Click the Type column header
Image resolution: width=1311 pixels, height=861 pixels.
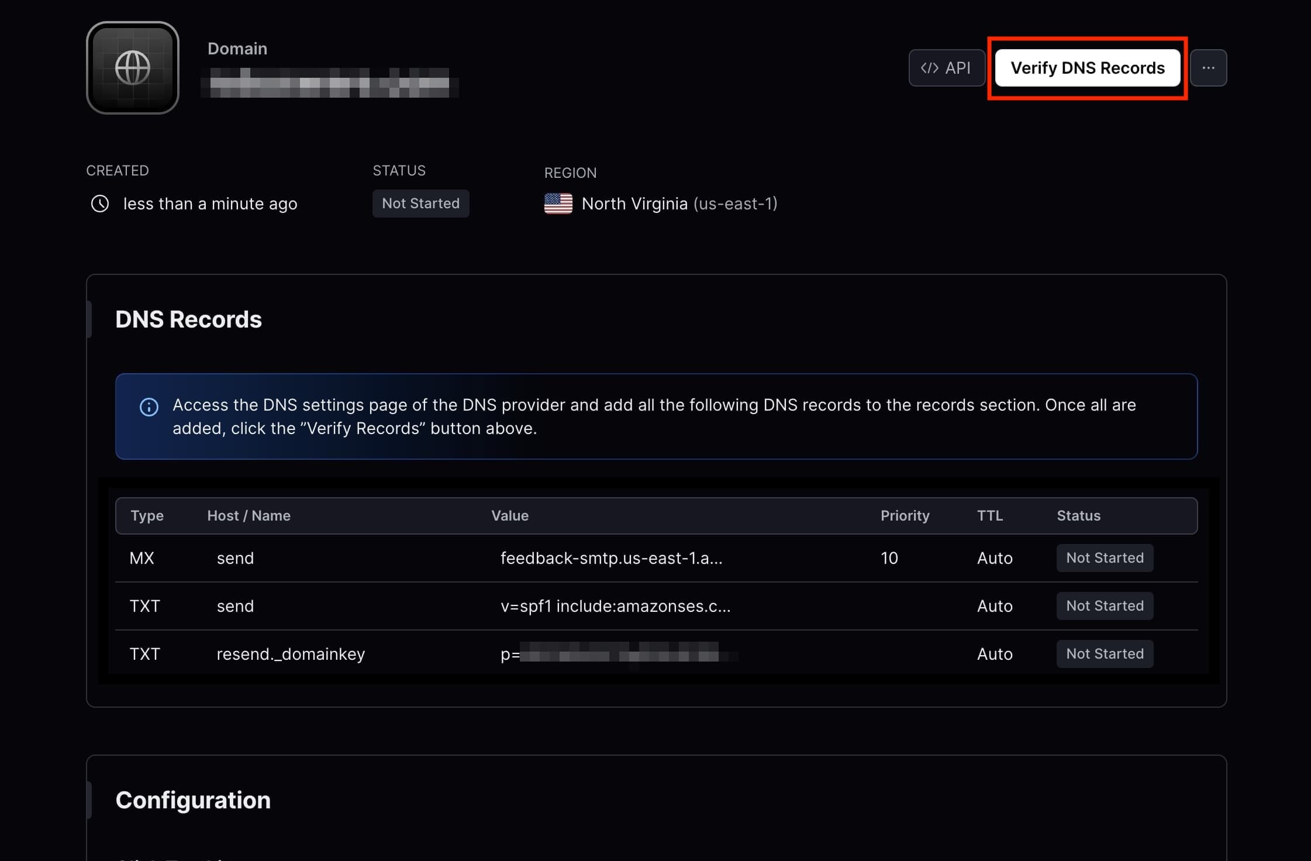click(147, 516)
